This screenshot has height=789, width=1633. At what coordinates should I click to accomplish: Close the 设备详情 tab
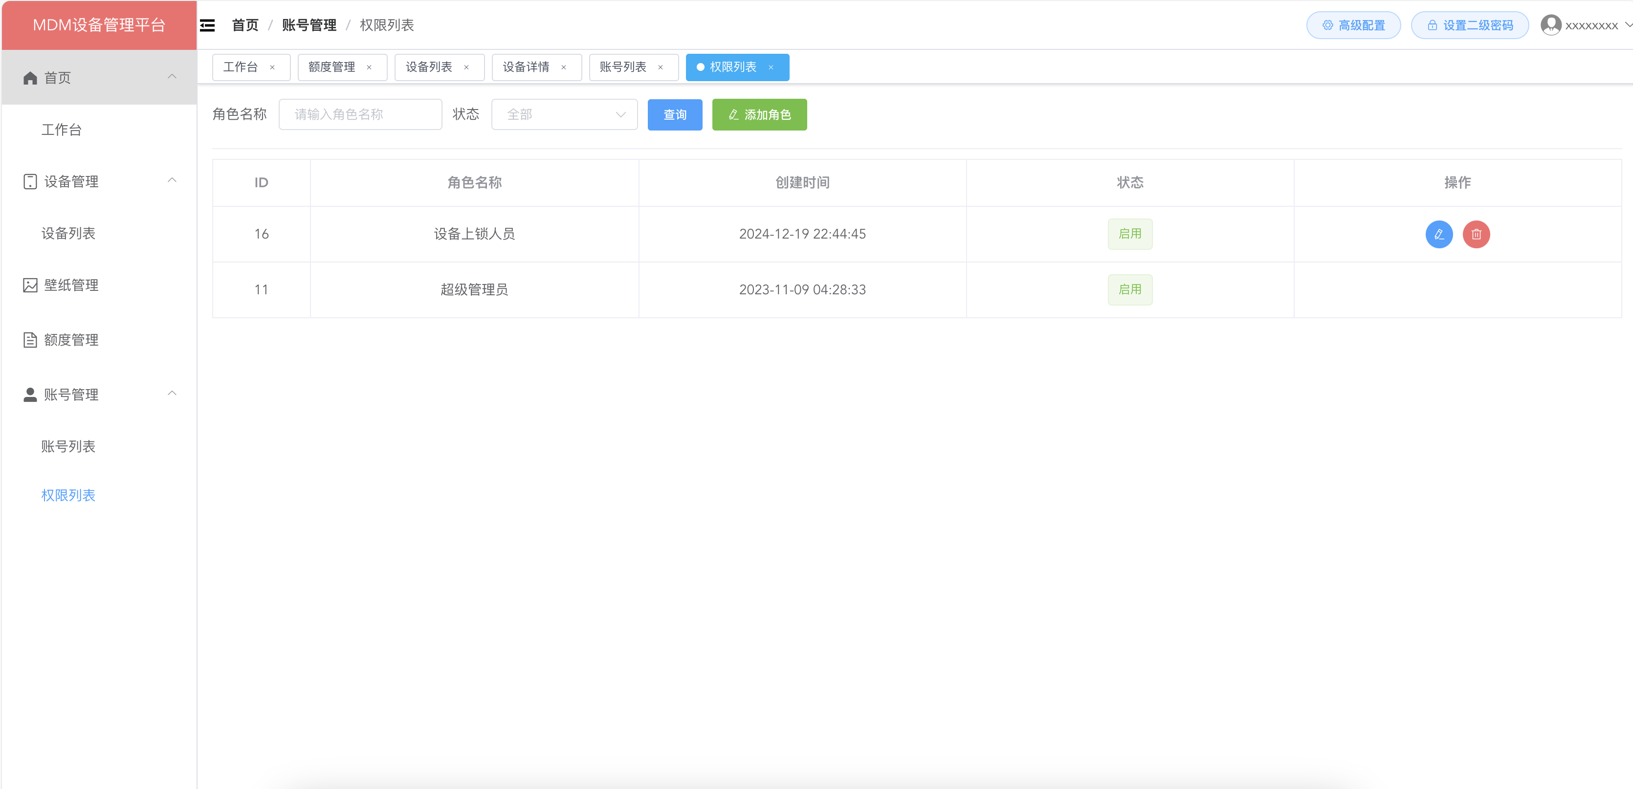(563, 67)
